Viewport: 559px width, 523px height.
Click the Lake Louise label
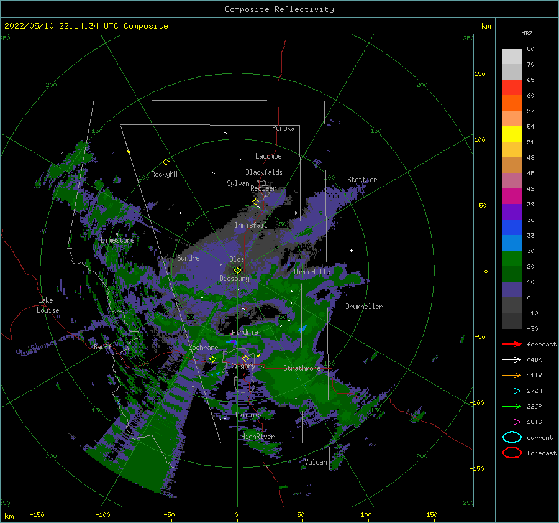(48, 305)
